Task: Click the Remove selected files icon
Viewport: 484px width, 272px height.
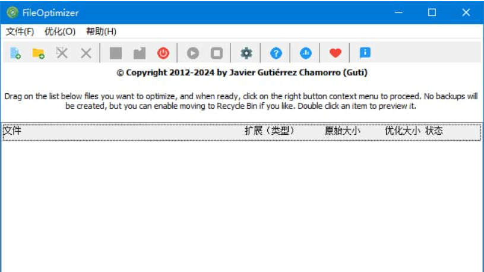Action: coord(62,53)
